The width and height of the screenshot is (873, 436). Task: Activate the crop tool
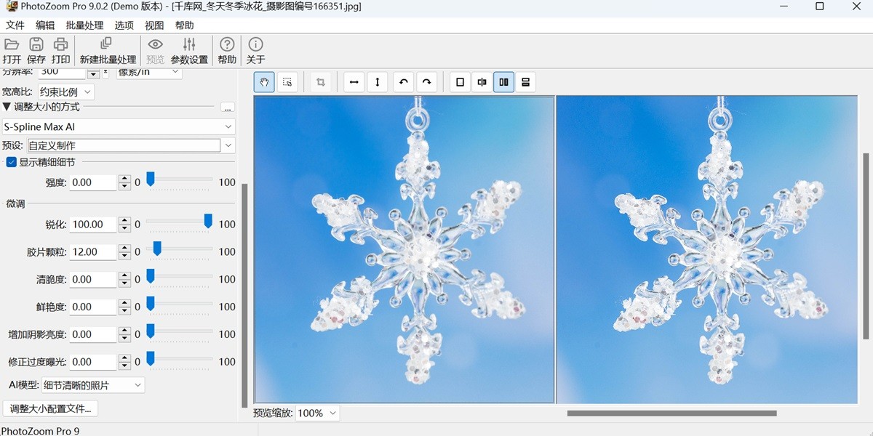tap(321, 82)
